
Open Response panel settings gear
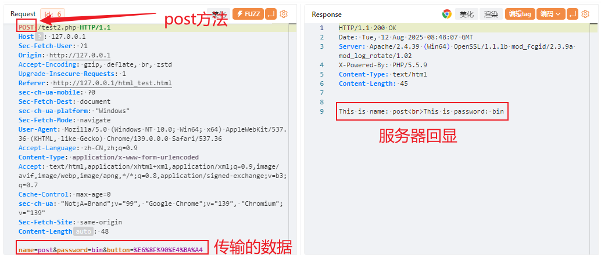[x=585, y=14]
